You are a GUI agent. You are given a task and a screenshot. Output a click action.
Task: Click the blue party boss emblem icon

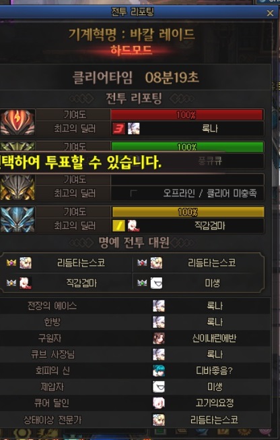point(17,219)
